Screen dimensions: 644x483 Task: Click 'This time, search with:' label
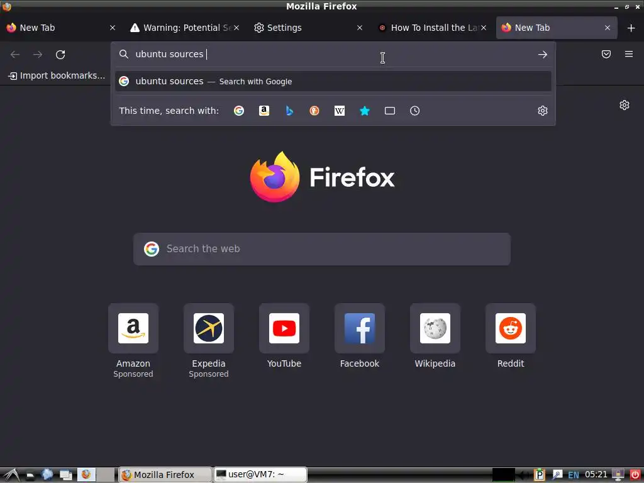pyautogui.click(x=169, y=111)
